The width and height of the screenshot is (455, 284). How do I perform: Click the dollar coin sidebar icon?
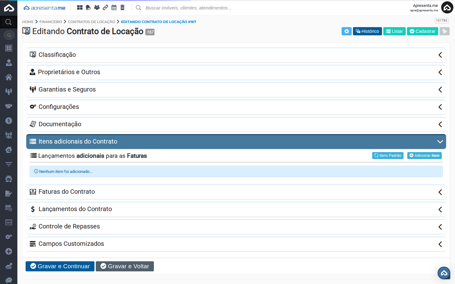[9, 121]
